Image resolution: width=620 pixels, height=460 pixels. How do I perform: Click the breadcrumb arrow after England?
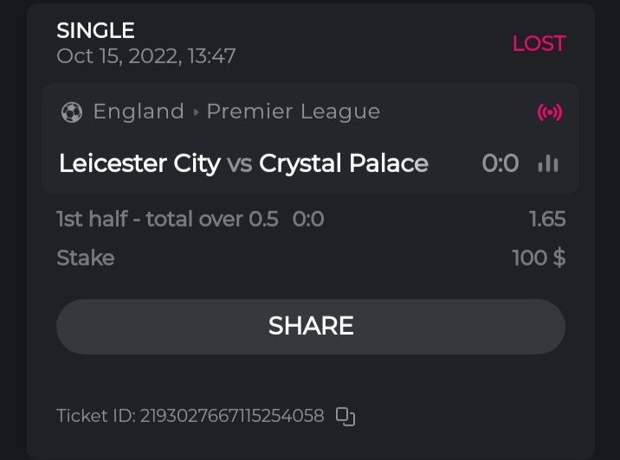tap(196, 112)
